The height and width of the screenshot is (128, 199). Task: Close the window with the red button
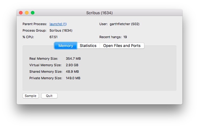point(21,13)
